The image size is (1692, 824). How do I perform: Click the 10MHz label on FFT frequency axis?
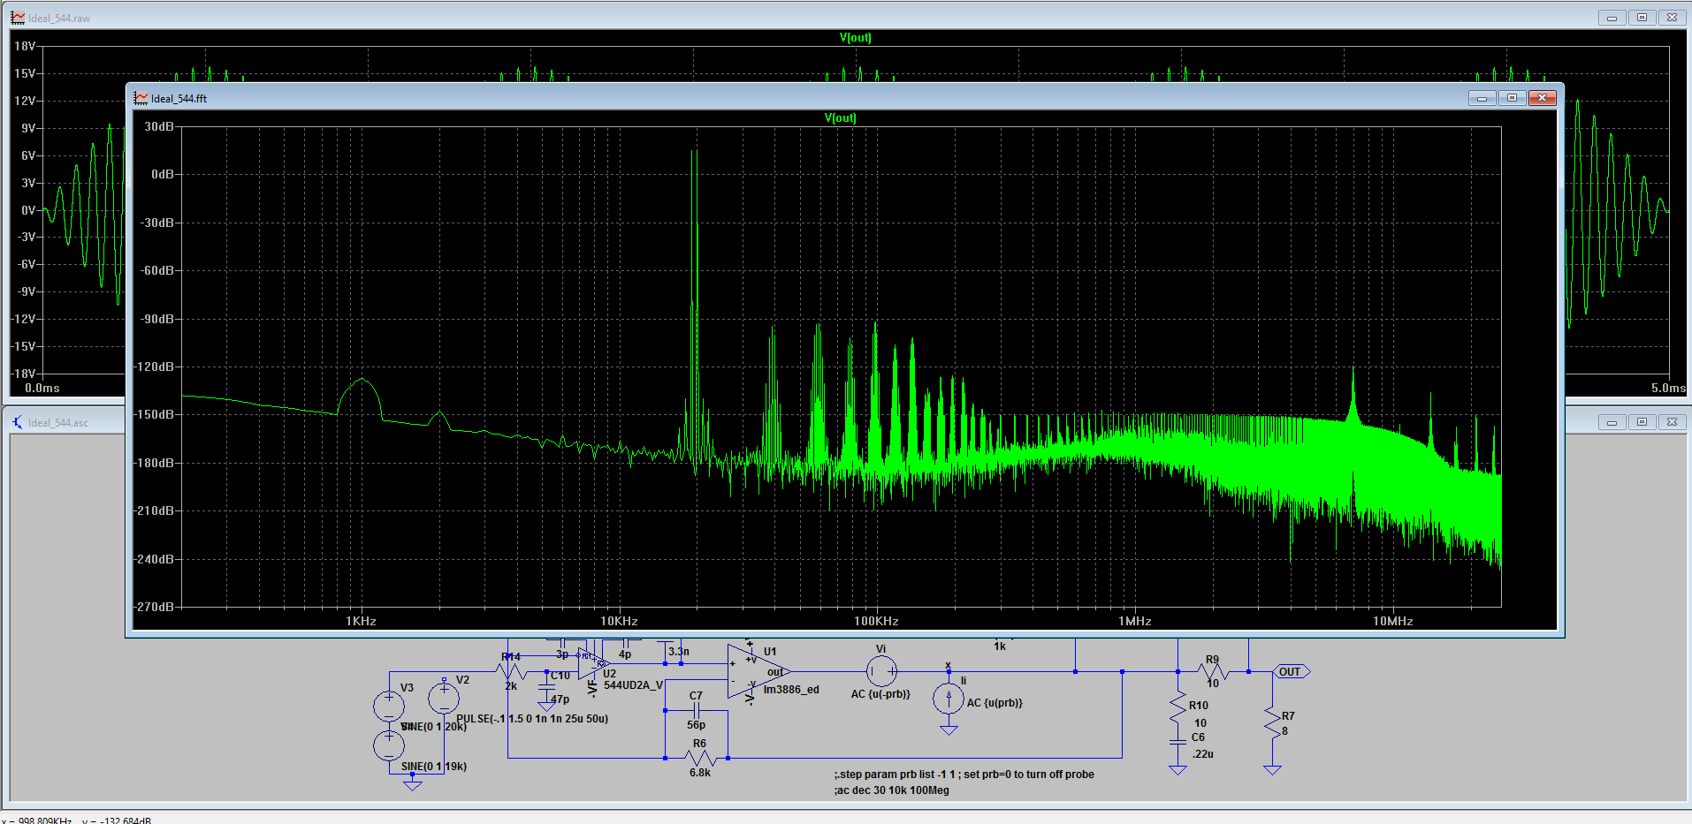1392,621
